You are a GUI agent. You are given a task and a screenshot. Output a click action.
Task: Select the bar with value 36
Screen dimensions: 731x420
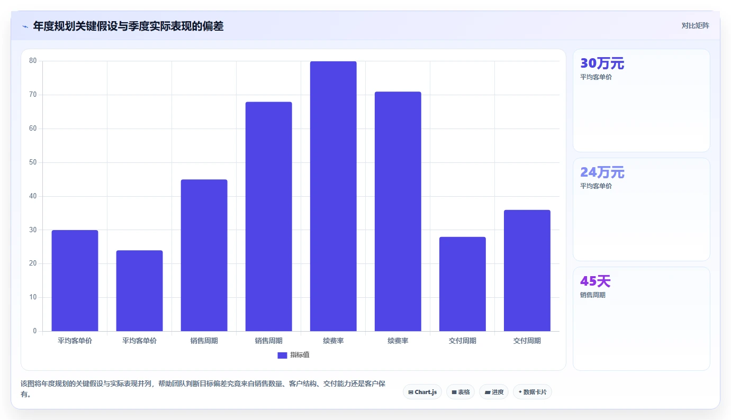point(527,271)
